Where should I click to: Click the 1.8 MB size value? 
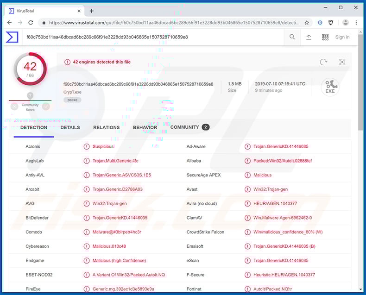[234, 84]
